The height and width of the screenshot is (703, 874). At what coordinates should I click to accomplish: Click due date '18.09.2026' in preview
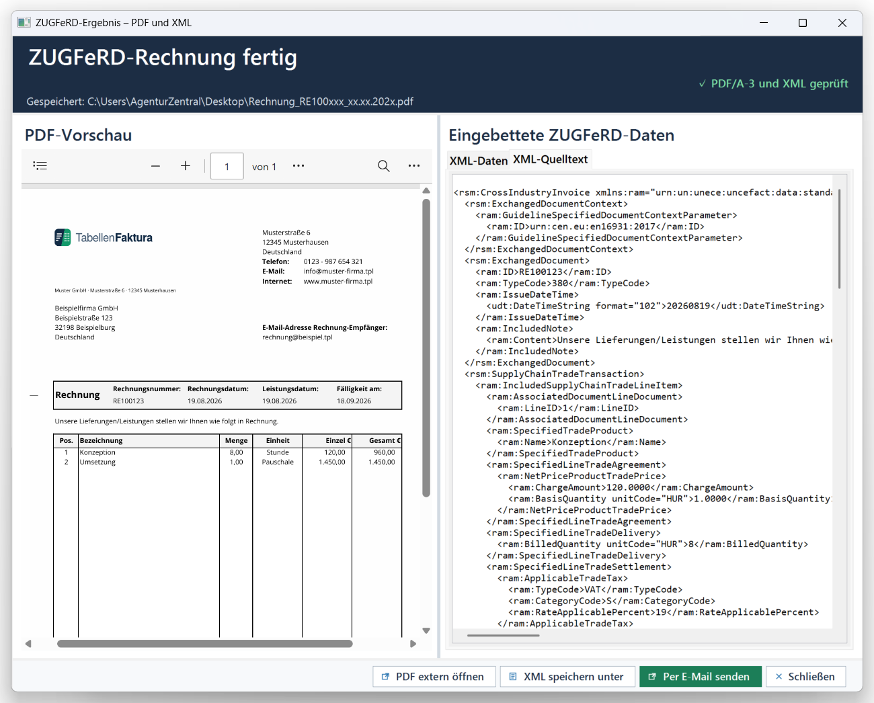[x=354, y=401]
